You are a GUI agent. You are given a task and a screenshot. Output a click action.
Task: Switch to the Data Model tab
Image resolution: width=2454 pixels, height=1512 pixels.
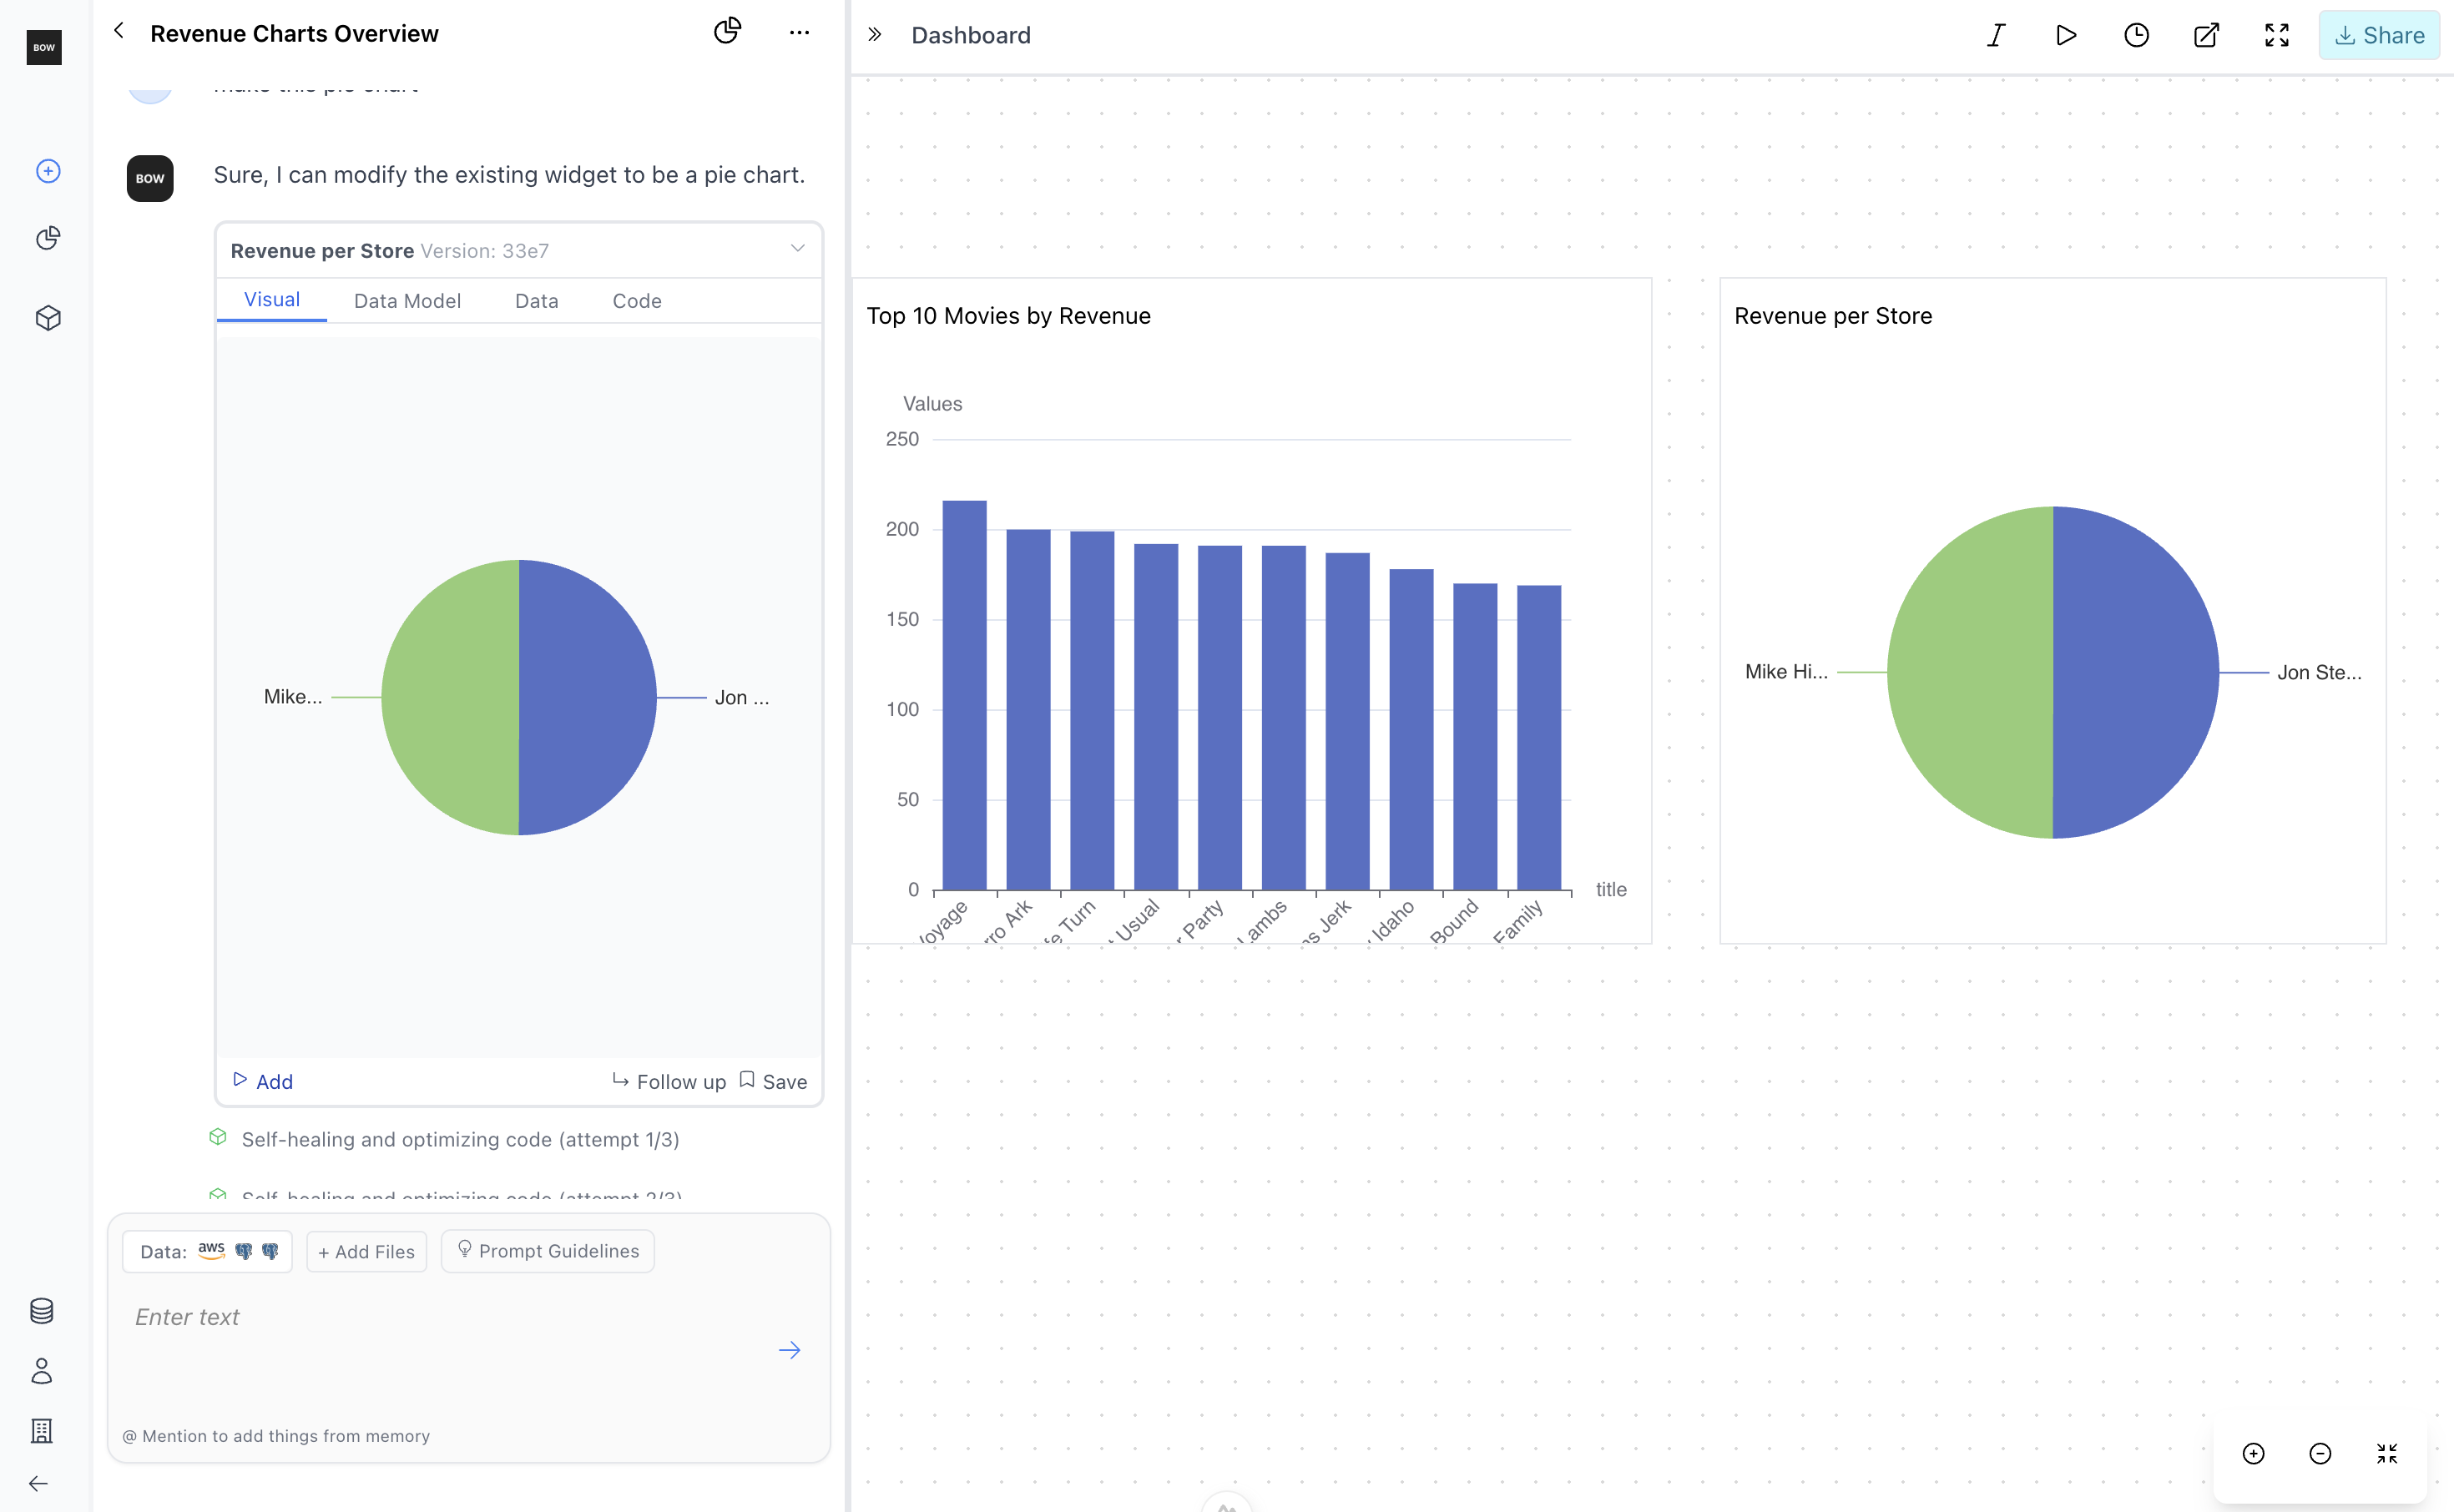pos(407,301)
